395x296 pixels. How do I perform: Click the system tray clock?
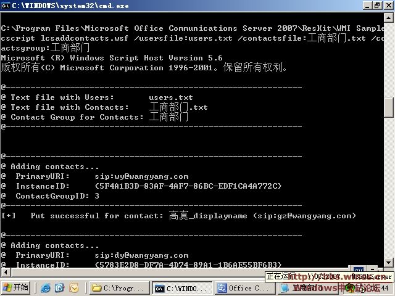click(385, 288)
